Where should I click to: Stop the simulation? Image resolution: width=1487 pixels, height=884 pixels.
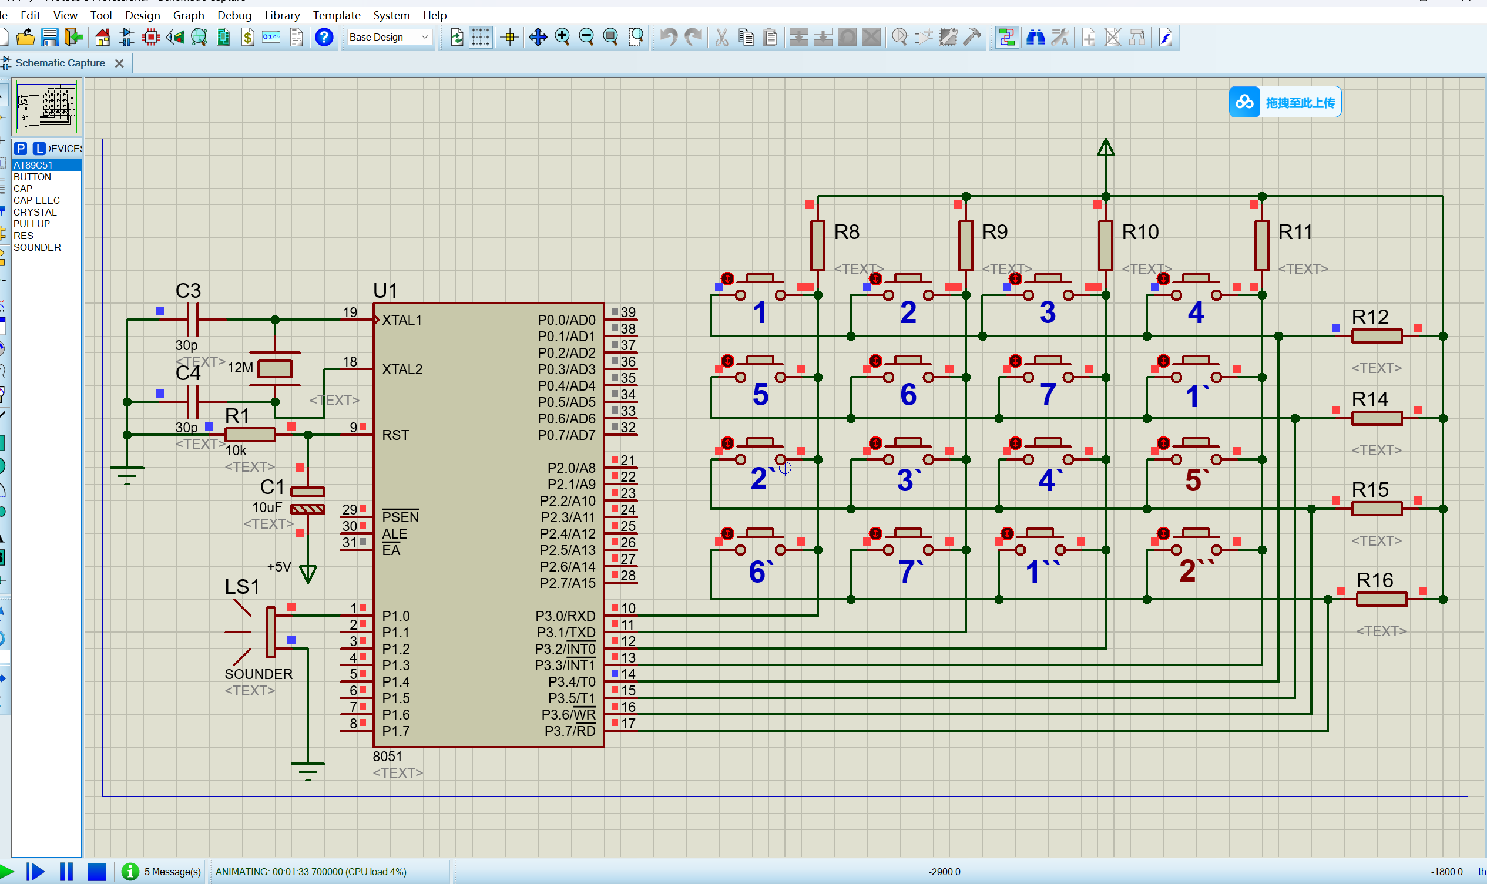[96, 872]
